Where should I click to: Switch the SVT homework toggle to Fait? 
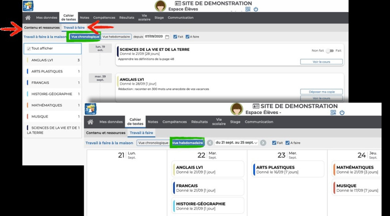click(x=330, y=51)
